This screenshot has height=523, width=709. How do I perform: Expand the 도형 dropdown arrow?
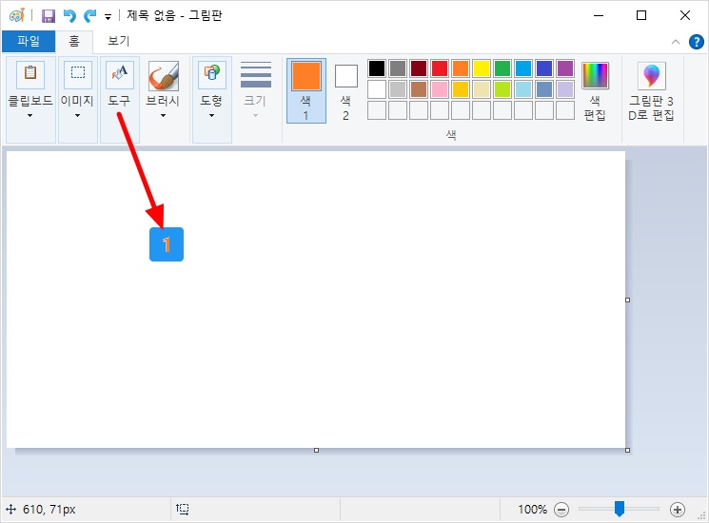coord(211,116)
